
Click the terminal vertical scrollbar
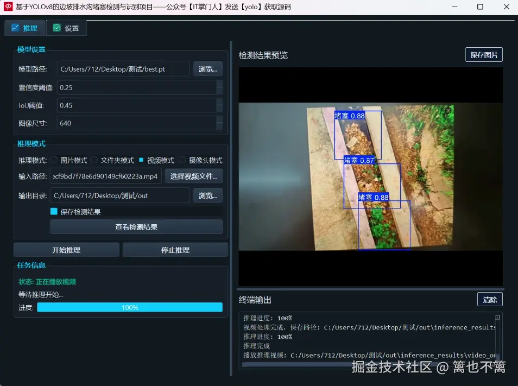point(497,340)
